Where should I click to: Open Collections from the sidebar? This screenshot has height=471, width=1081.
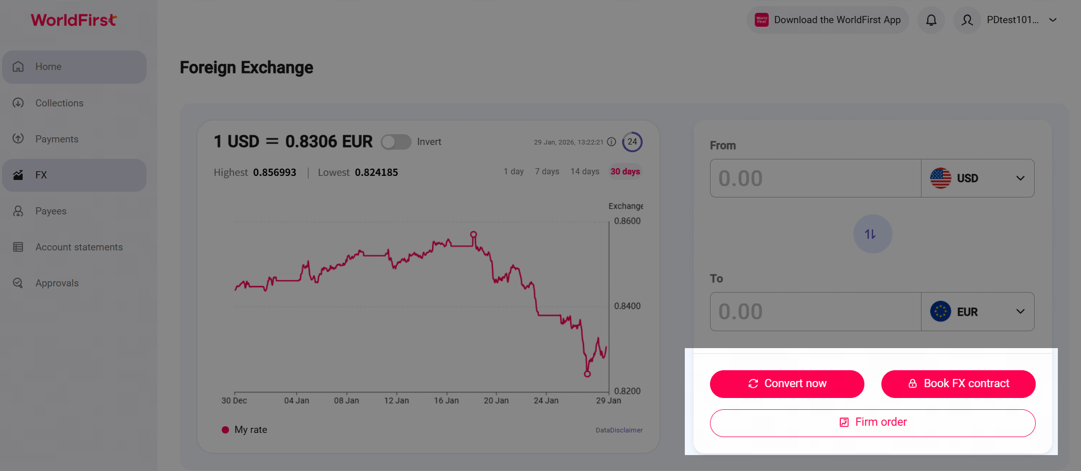(59, 103)
